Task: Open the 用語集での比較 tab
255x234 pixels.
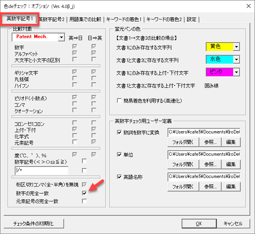Action: click(85, 19)
